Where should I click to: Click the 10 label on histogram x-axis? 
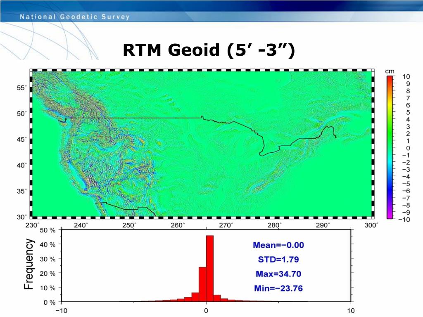[351, 310]
